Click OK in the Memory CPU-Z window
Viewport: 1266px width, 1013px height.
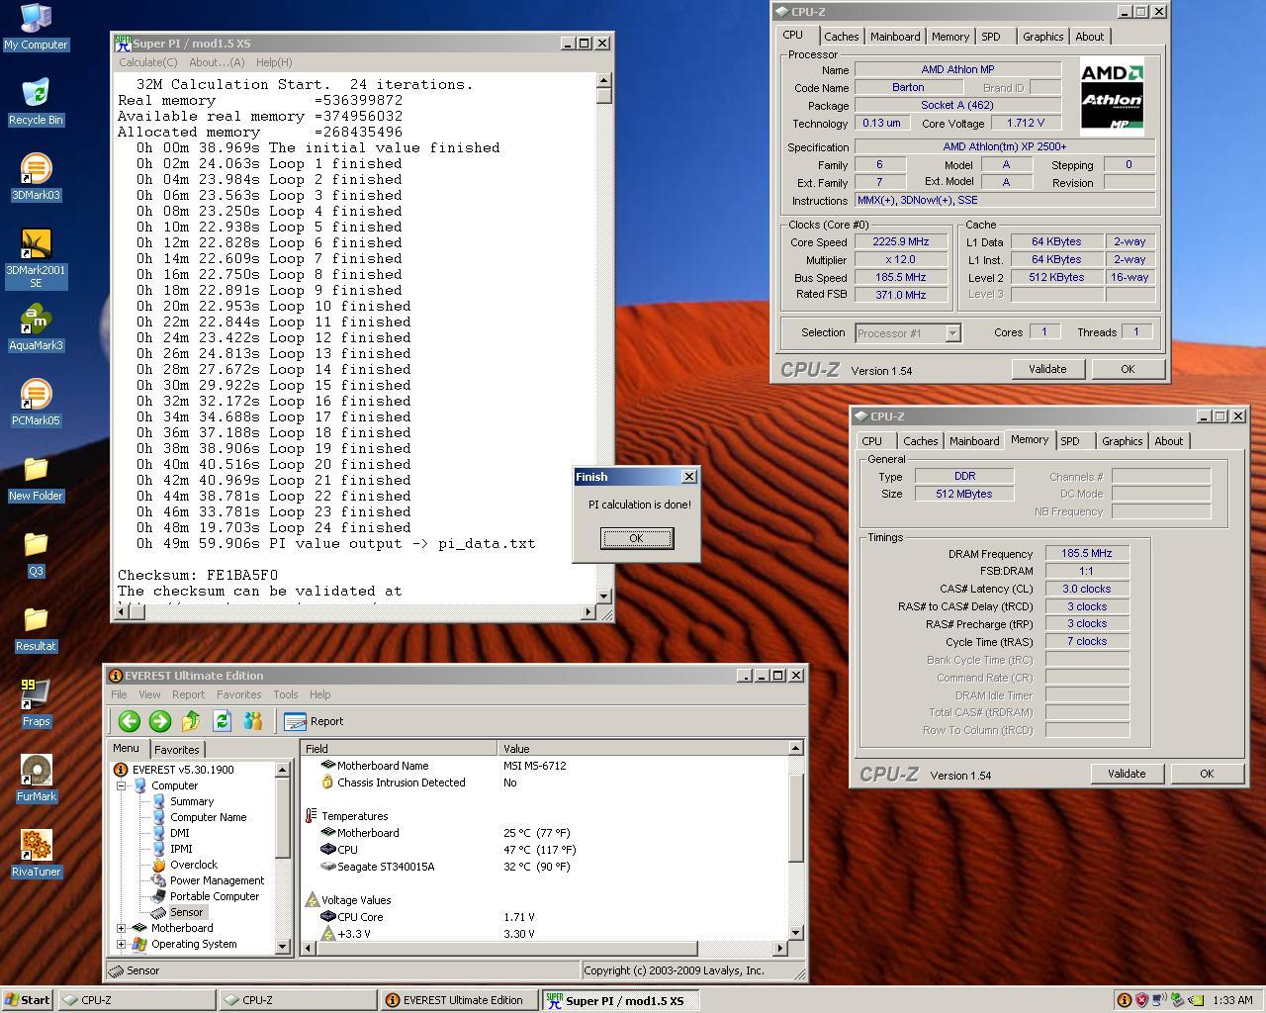click(x=1206, y=774)
